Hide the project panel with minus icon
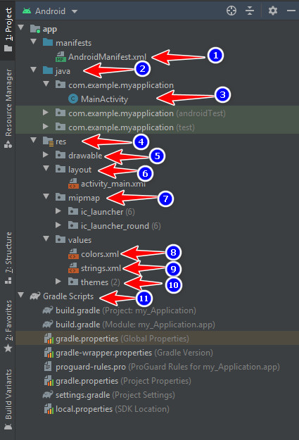 click(x=291, y=11)
